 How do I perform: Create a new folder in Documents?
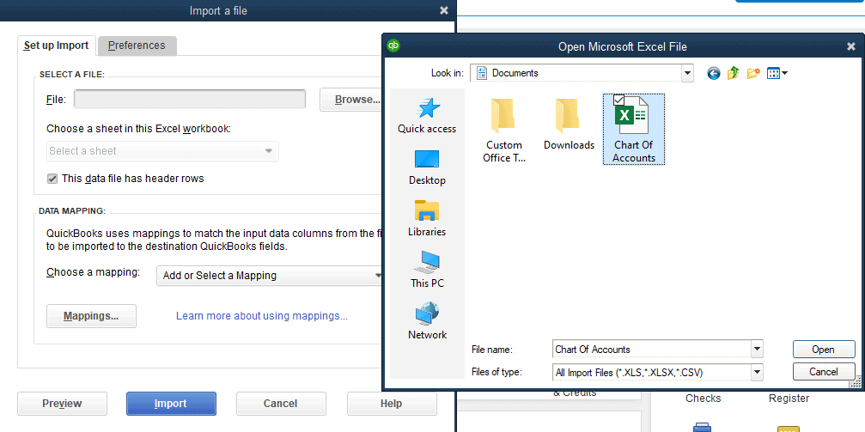tap(753, 73)
